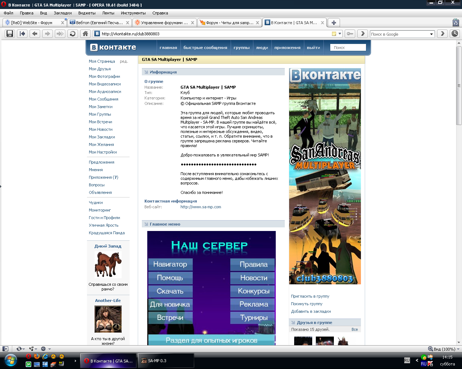Click the VKontakte search field

[348, 48]
